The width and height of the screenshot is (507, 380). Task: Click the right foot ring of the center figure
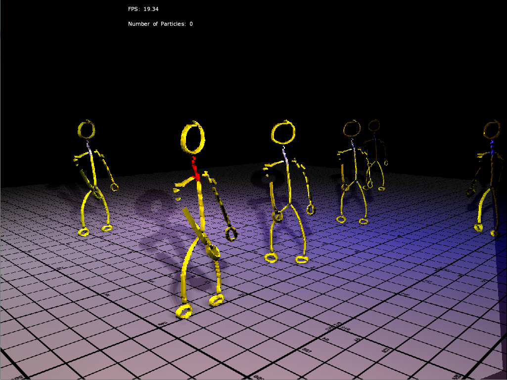pyautogui.click(x=302, y=259)
